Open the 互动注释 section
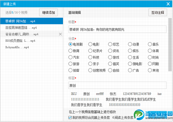Viewport: 173px width, 122px height. pyautogui.click(x=157, y=12)
